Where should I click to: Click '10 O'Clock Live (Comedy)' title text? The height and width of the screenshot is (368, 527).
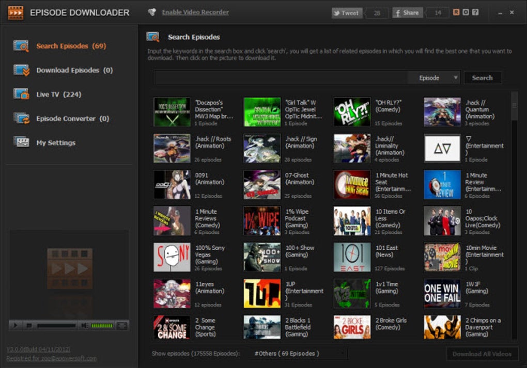coord(483,218)
